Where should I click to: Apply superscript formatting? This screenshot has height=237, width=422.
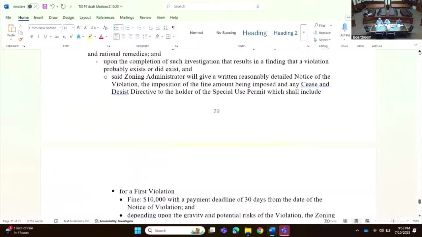(71, 37)
